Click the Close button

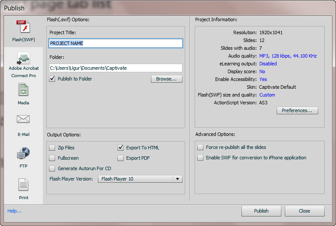304,211
